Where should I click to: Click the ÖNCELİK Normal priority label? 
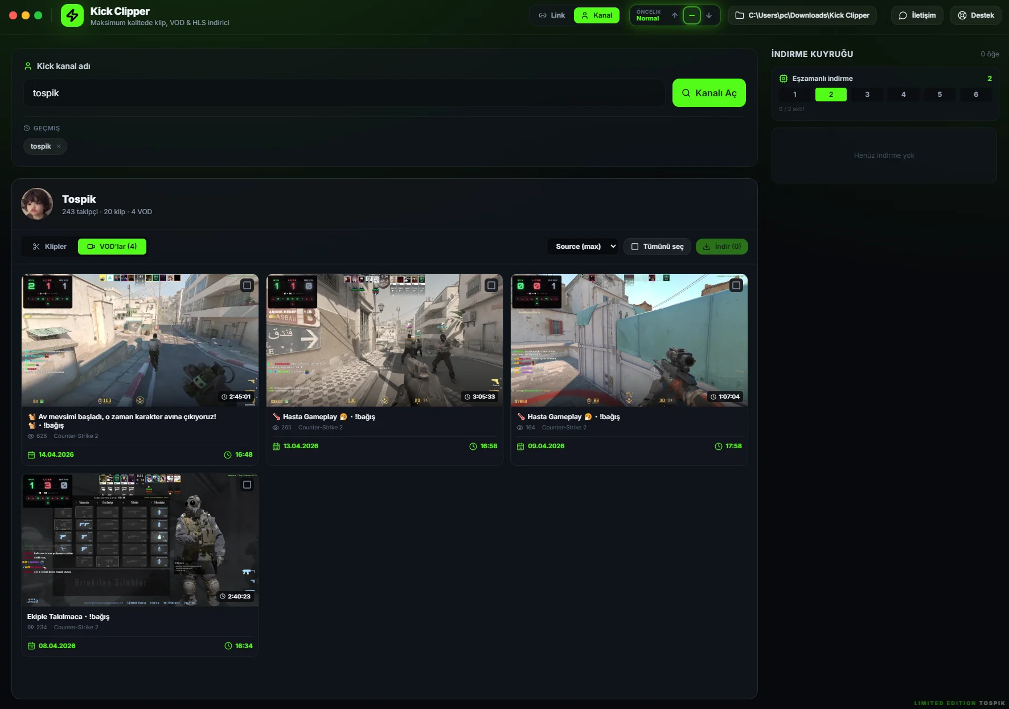pyautogui.click(x=649, y=15)
